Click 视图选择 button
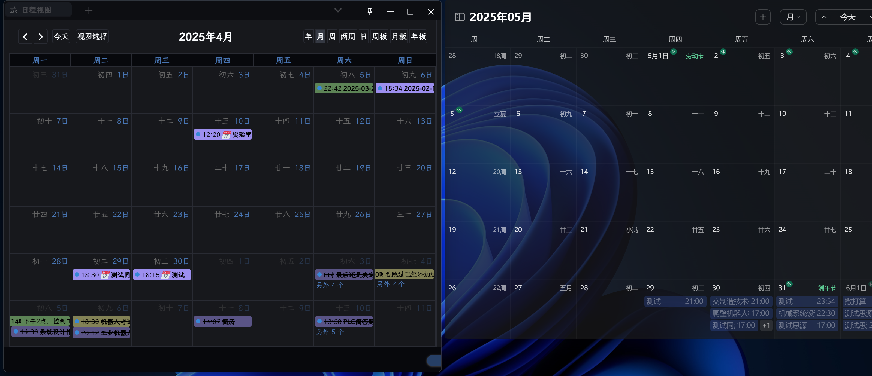 pos(92,36)
